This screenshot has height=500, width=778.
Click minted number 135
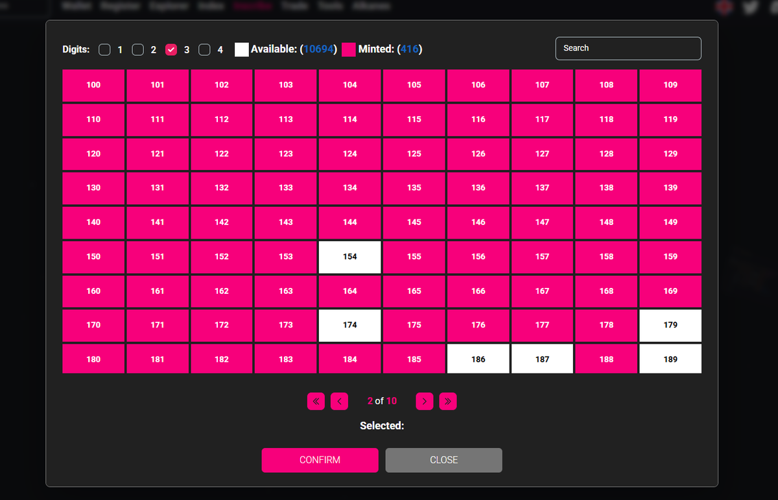click(x=414, y=187)
